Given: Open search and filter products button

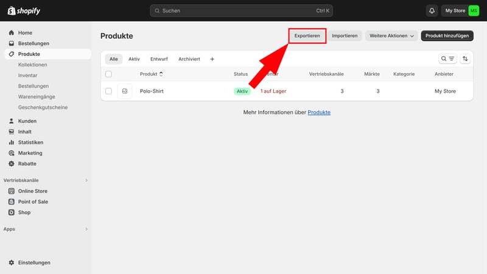Looking at the screenshot, I should 447,58.
